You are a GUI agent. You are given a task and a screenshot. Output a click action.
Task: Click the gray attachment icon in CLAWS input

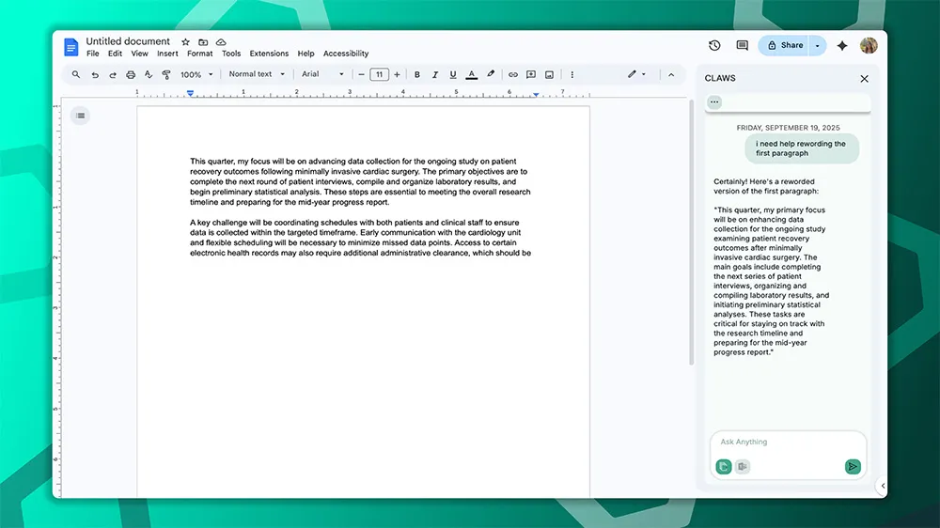tap(743, 466)
